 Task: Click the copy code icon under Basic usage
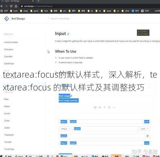point(109,107)
